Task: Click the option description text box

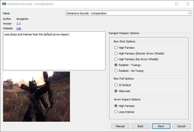Action: click(x=54, y=51)
